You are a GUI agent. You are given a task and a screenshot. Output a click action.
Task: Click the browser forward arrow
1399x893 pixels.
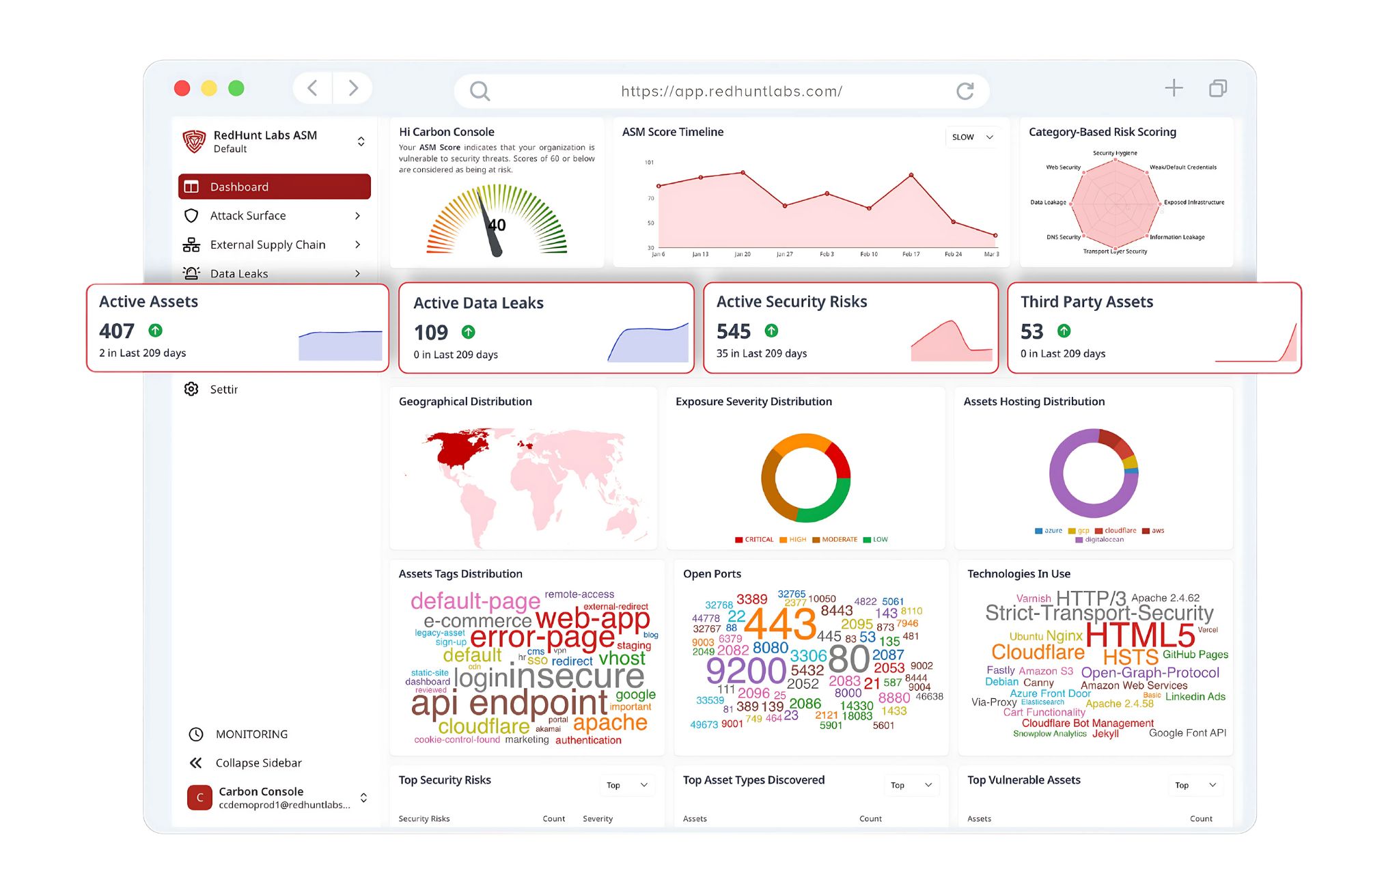coord(352,88)
